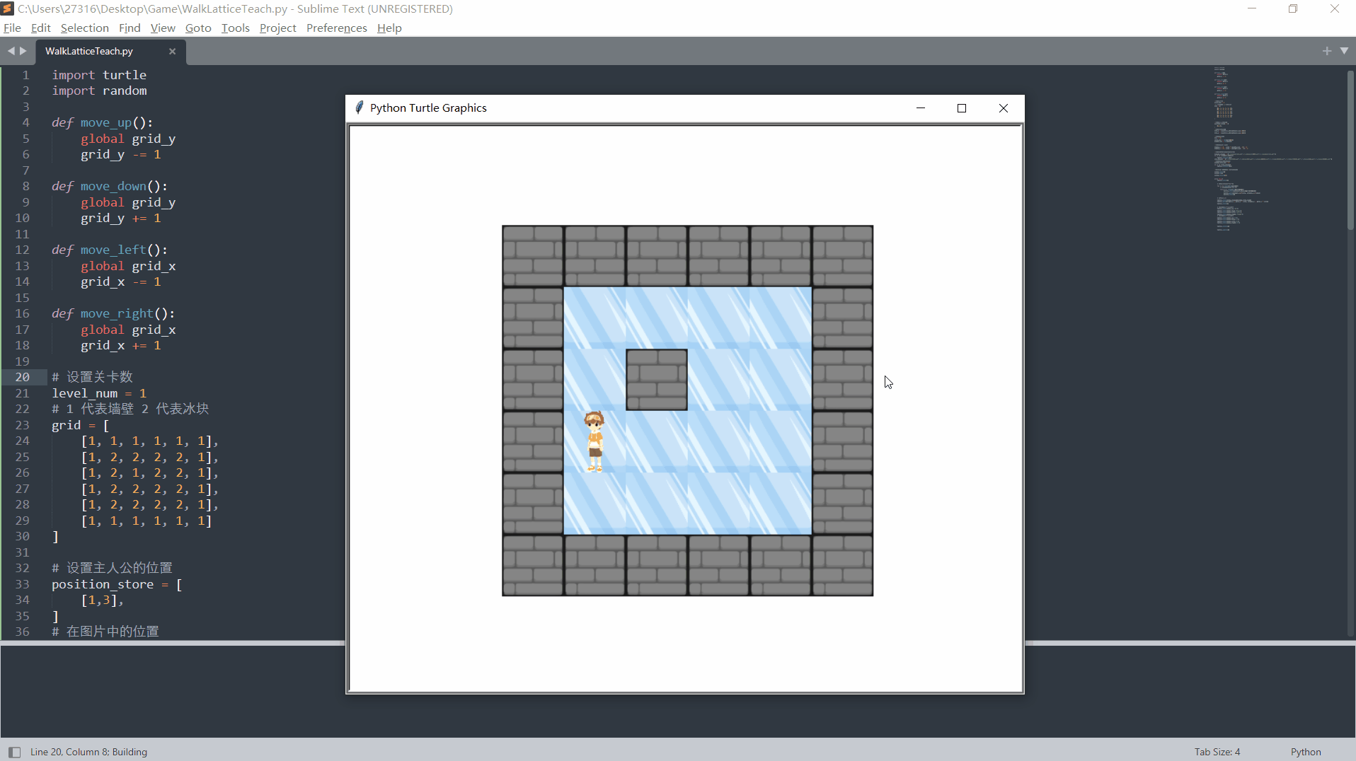Click the character sprite in the turtle window
Viewport: 1356px width, 761px height.
594,441
